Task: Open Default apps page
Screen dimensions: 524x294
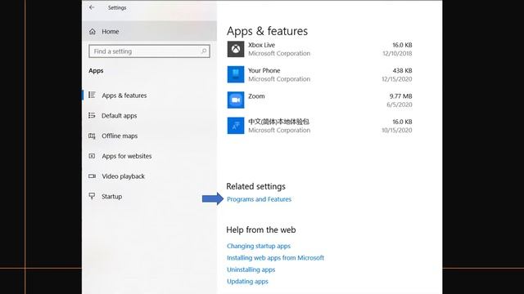Action: click(x=120, y=116)
